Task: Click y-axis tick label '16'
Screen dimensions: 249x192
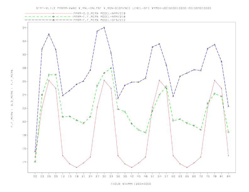Action: [24, 149]
